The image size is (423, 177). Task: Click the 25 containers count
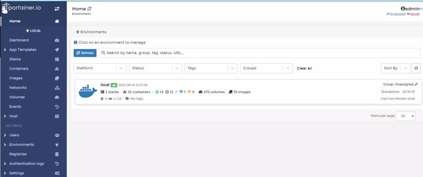[x=137, y=92]
